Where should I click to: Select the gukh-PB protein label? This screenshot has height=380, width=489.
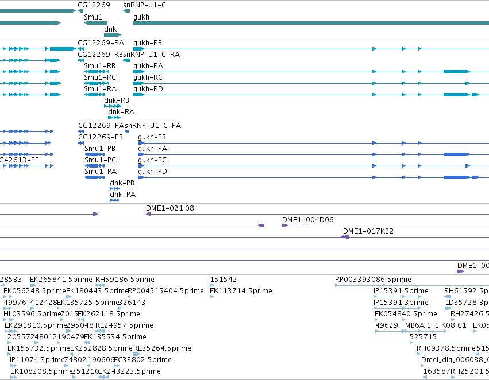152,137
